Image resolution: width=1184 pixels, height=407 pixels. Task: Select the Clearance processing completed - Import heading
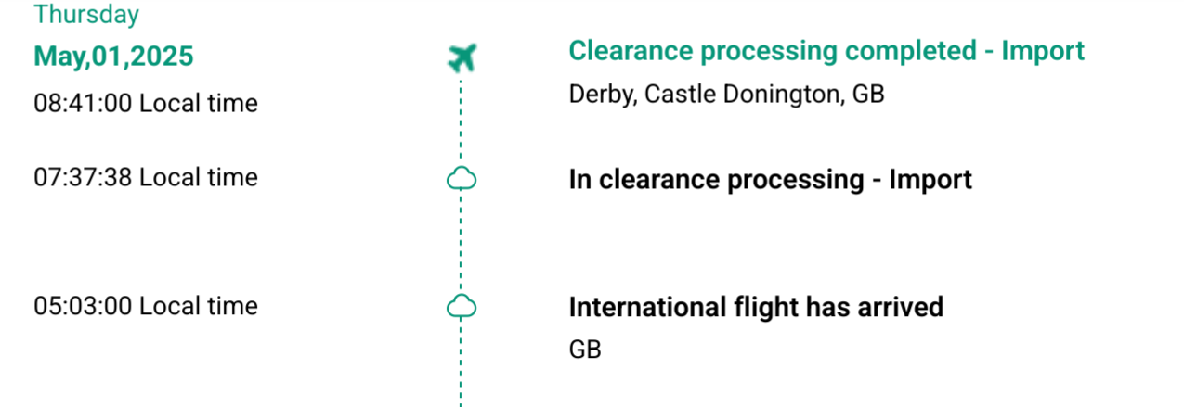(x=826, y=51)
